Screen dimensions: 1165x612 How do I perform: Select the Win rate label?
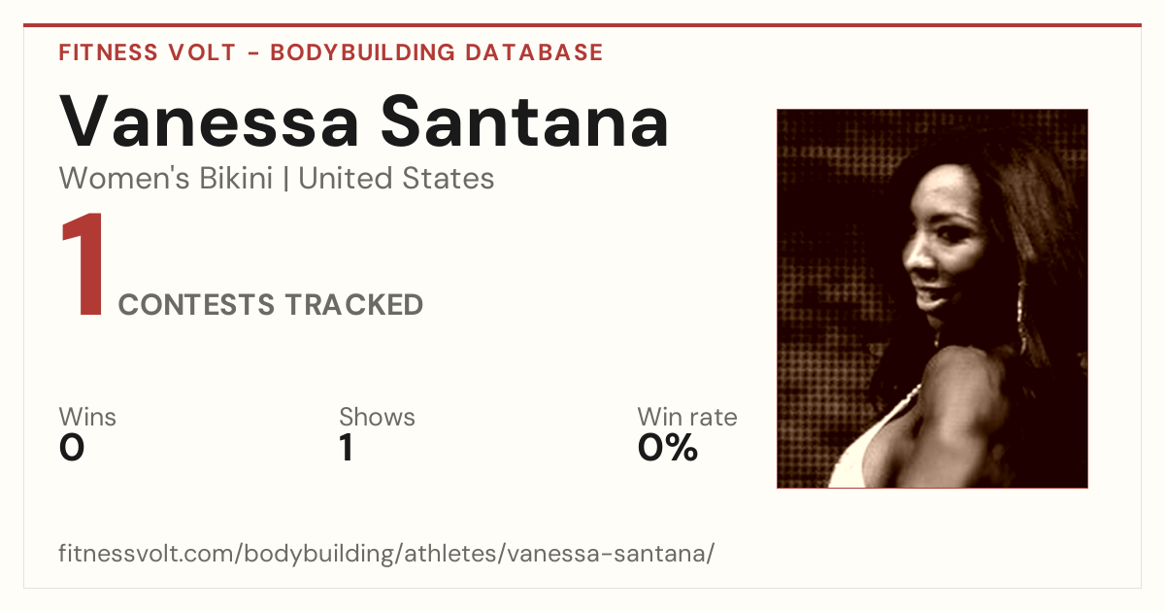[687, 418]
